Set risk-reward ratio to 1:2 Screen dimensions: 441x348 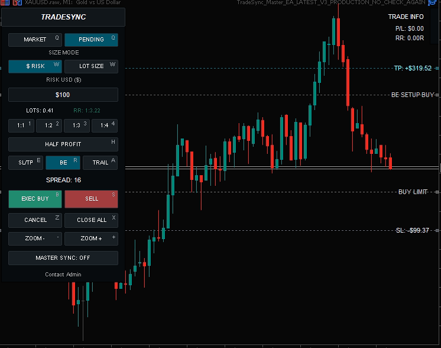click(49, 125)
